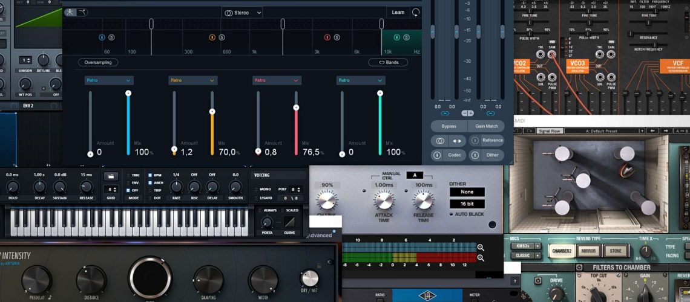This screenshot has height=302, width=690.
Task: Click the Gain Match button
Action: click(x=486, y=126)
